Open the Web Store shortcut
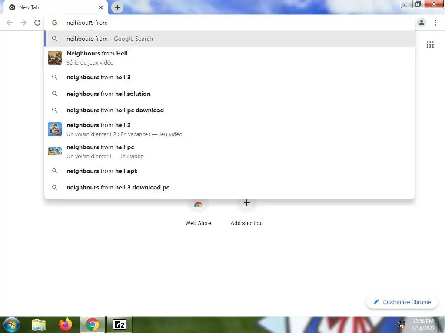445x333 pixels. pyautogui.click(x=198, y=212)
